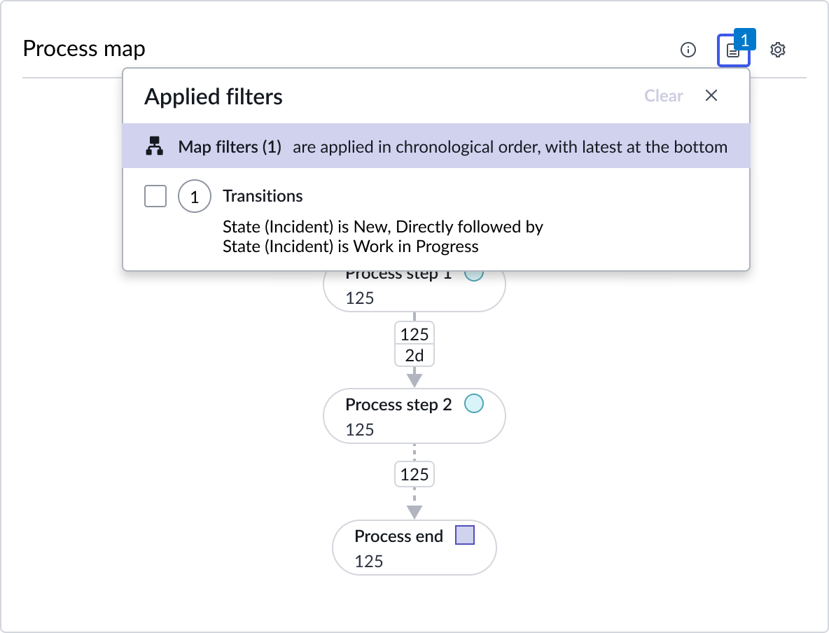Click the 2d duration label between process steps
The image size is (829, 633).
coord(414,355)
